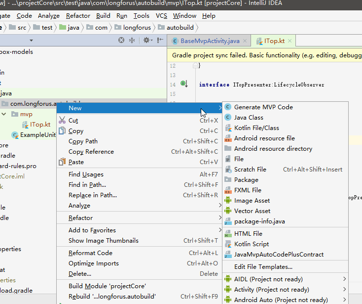Expand the Refactor submenu arrow in context menu
The height and width of the screenshot is (304, 362).
pyautogui.click(x=220, y=217)
